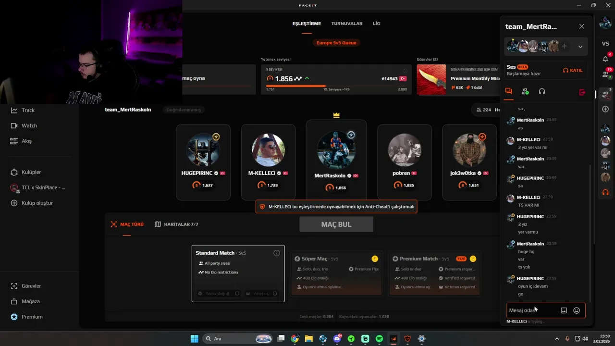Image resolution: width=615 pixels, height=346 pixels.
Task: Switch to TURNUVALAR tab
Action: (x=347, y=24)
